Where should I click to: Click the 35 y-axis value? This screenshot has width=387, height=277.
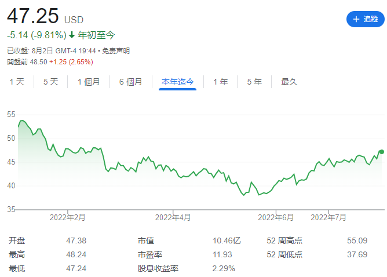click(x=11, y=209)
